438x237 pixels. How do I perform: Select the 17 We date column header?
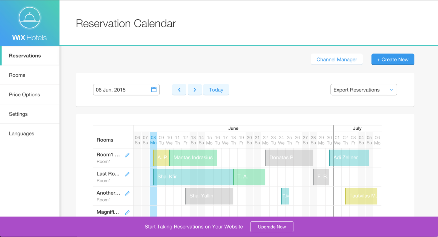pyautogui.click(x=225, y=140)
